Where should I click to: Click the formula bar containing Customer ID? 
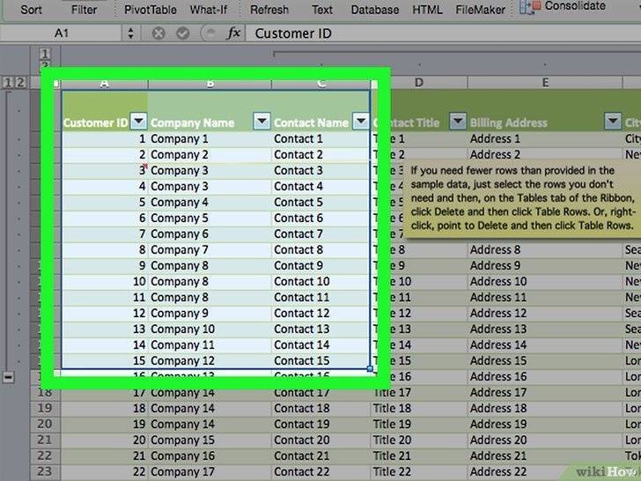click(440, 33)
